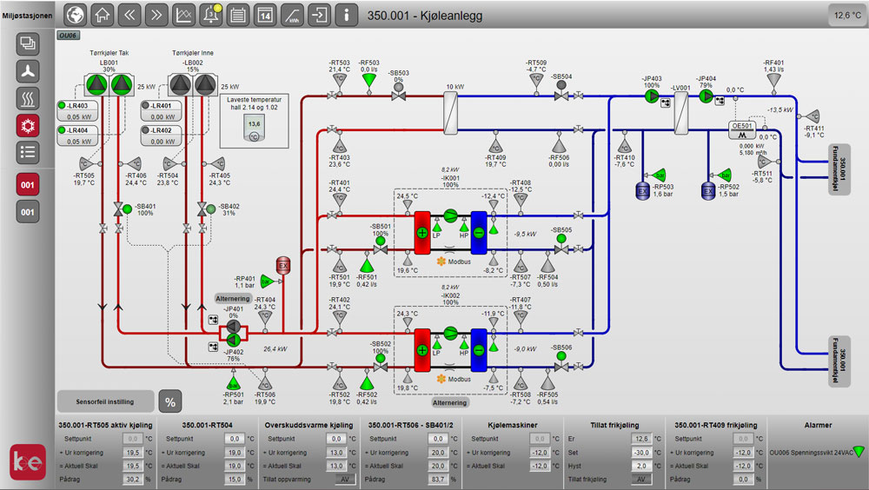The height and width of the screenshot is (490, 869).
Task: Click the SB505 valve icon
Action: click(561, 246)
